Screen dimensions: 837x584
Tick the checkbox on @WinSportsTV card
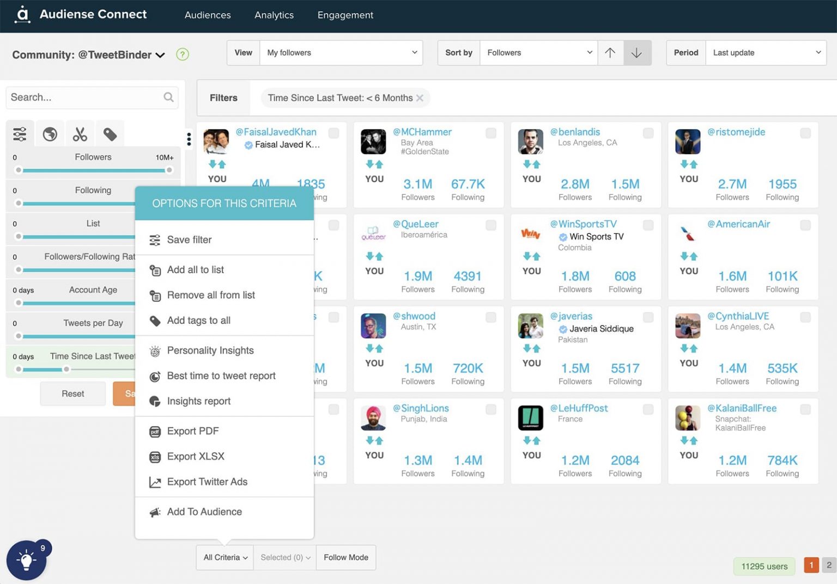pyautogui.click(x=648, y=225)
